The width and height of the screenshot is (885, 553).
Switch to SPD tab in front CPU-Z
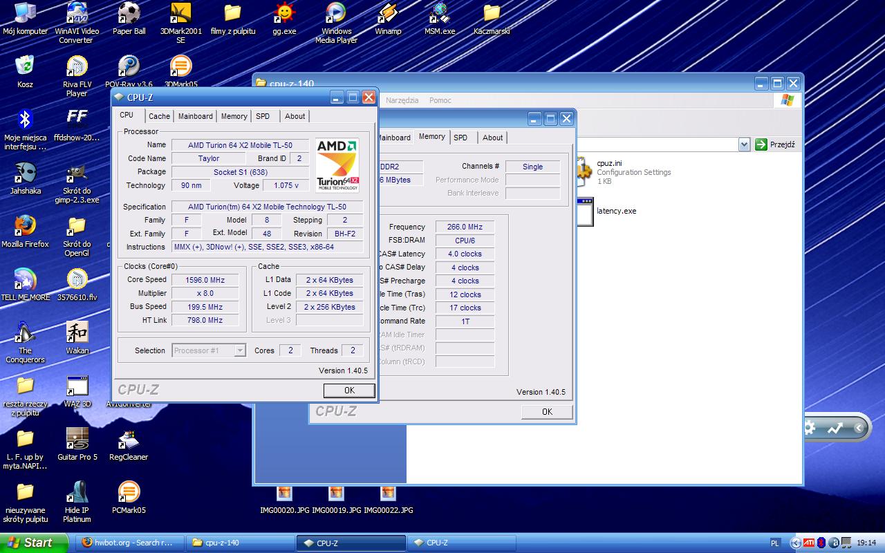pos(263,116)
